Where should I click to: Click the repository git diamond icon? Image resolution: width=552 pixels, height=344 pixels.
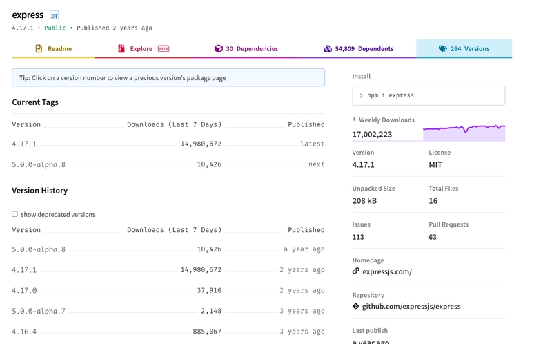(356, 306)
